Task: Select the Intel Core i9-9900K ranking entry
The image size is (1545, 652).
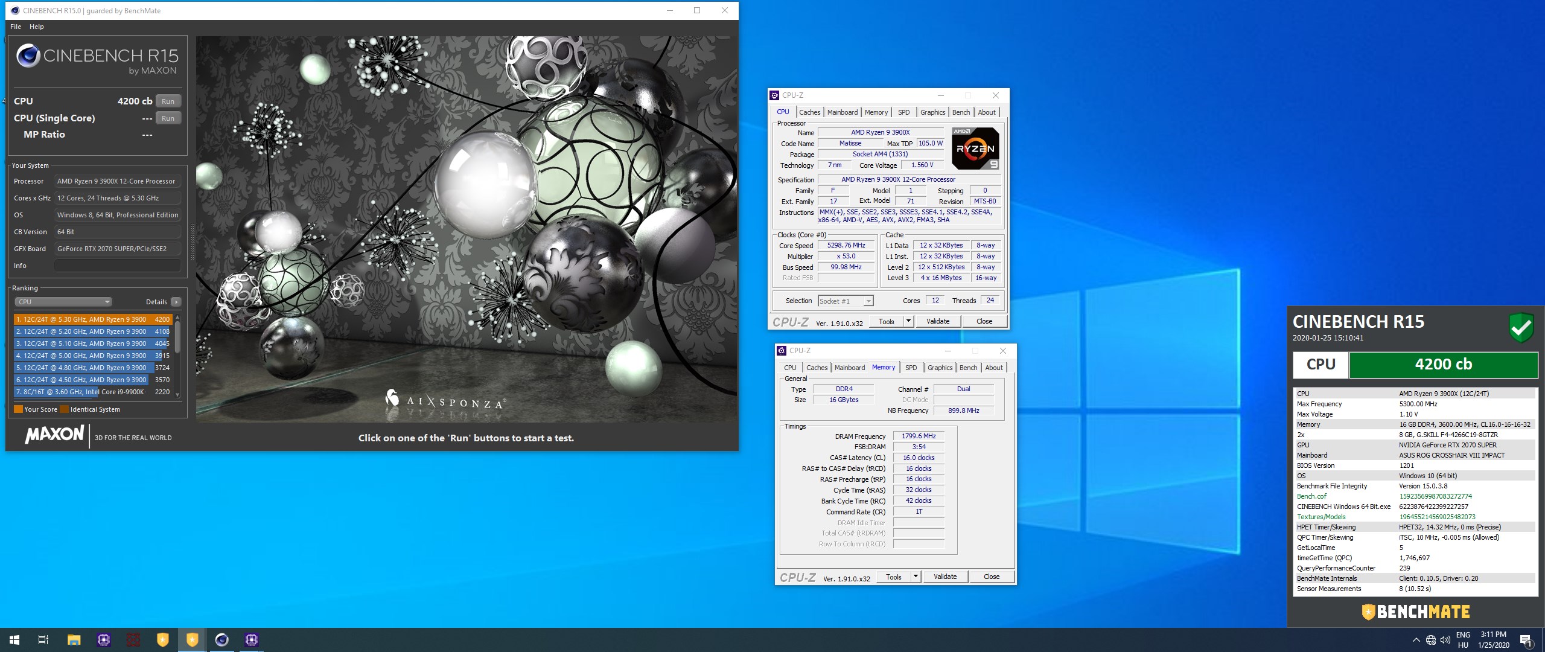Action: [93, 392]
